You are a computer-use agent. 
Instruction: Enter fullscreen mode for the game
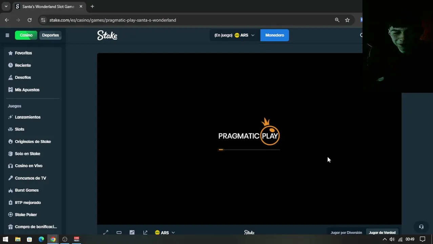(106, 232)
